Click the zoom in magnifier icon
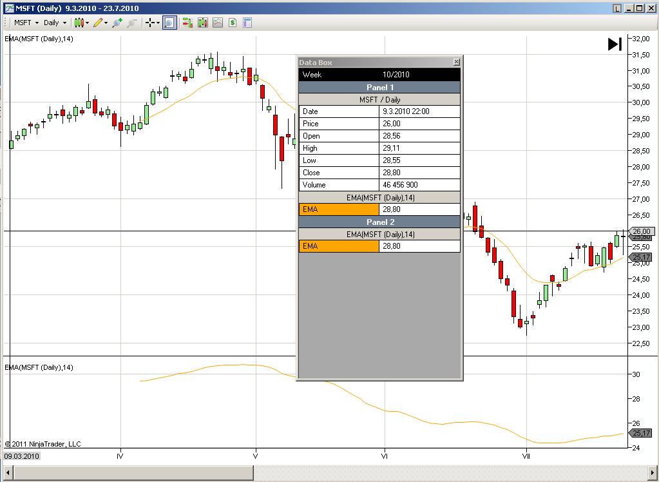Screen dimensions: 659x482 [x=117, y=23]
